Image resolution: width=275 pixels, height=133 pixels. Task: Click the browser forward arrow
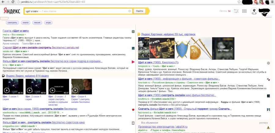click(8, 2)
